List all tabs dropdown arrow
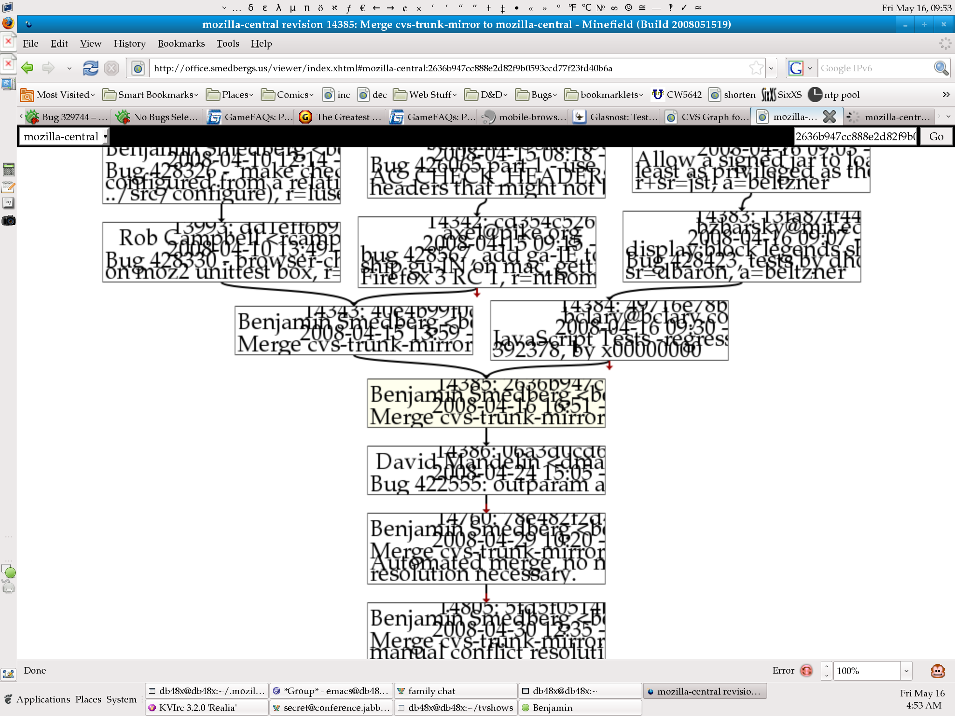The height and width of the screenshot is (716, 955). (948, 117)
